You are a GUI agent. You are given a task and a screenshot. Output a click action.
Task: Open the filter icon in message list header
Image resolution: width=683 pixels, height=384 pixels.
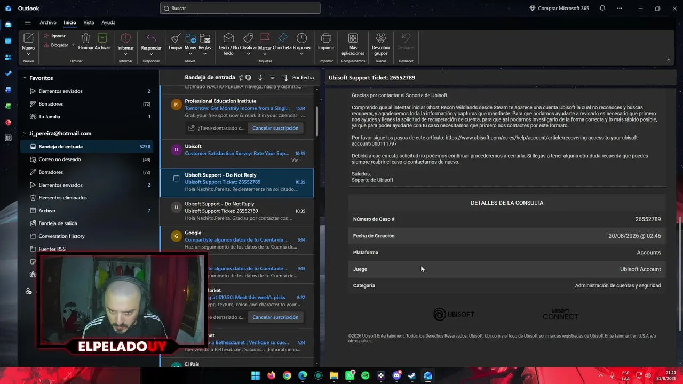pyautogui.click(x=272, y=78)
